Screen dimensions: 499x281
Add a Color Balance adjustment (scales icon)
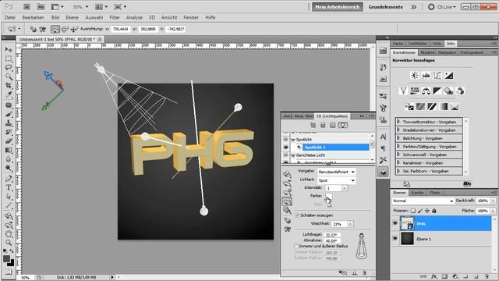426,91
